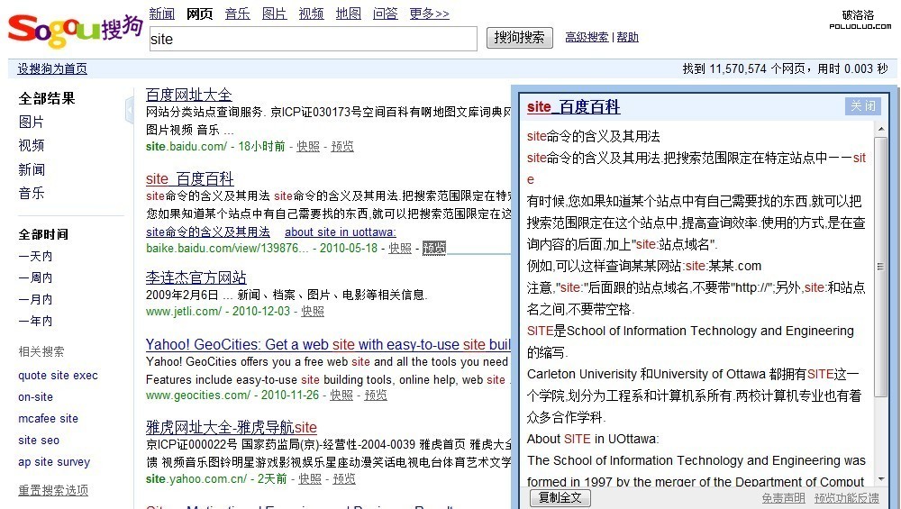Viewport: 901px width, 509px height.
Task: Select 视频 in the left sidebar
Action: point(32,145)
